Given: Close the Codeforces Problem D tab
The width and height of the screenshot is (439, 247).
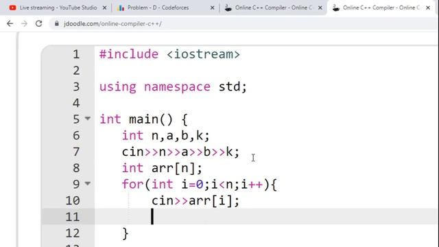Looking at the screenshot, I should (x=212, y=8).
